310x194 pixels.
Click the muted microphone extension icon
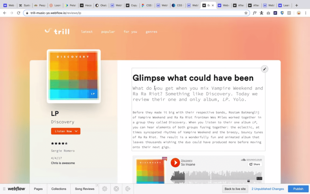click(261, 13)
